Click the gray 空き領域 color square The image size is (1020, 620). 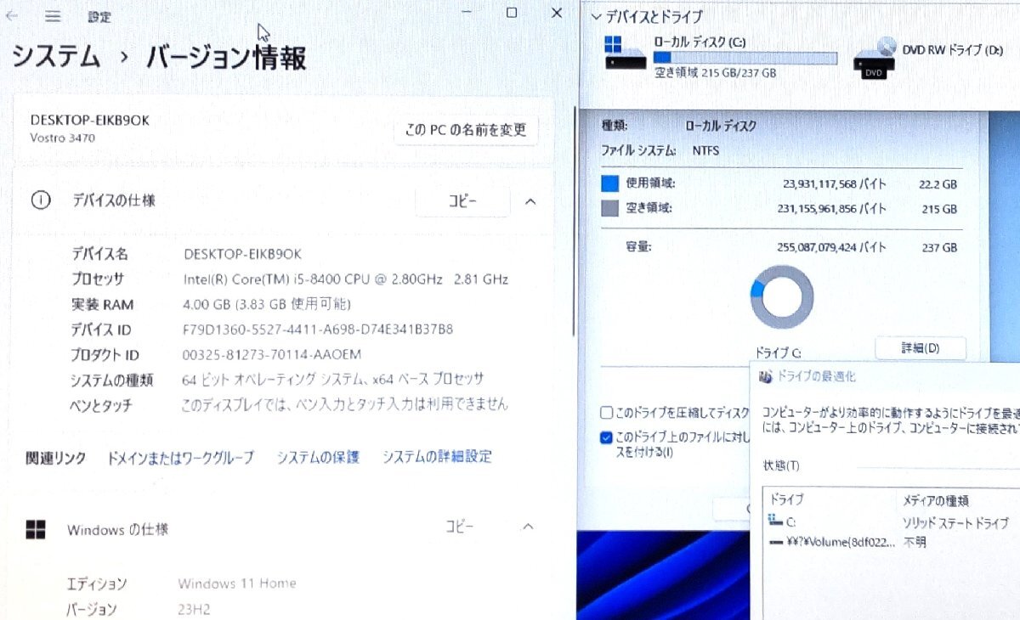point(609,208)
